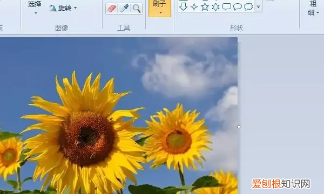Expand the shapes gallery more button
The image size is (324, 194).
click(x=258, y=6)
